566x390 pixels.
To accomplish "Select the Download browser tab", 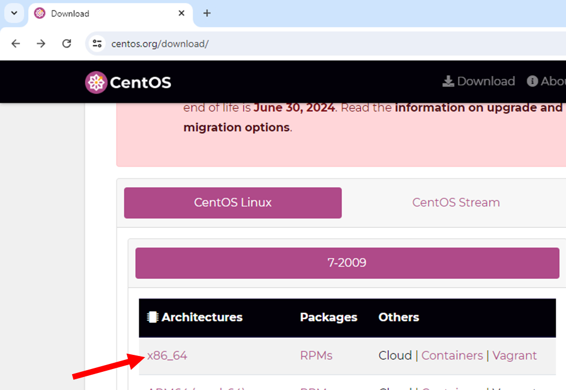I will click(111, 14).
